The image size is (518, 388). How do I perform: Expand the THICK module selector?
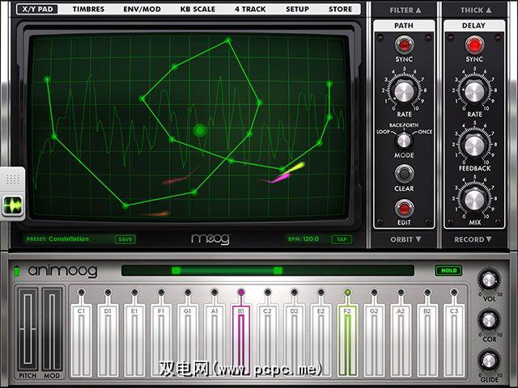473,11
